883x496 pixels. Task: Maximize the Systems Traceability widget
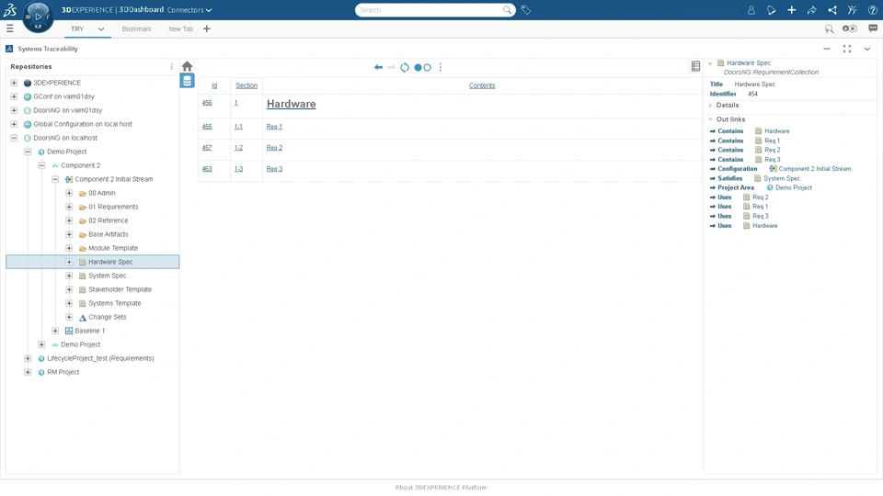click(847, 49)
